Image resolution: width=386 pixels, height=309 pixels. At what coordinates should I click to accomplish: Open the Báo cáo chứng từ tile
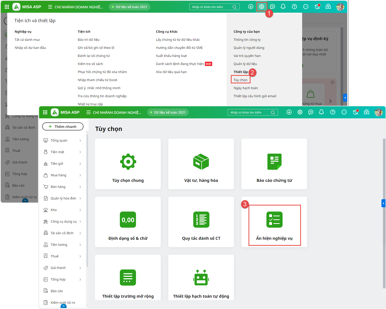(x=274, y=164)
